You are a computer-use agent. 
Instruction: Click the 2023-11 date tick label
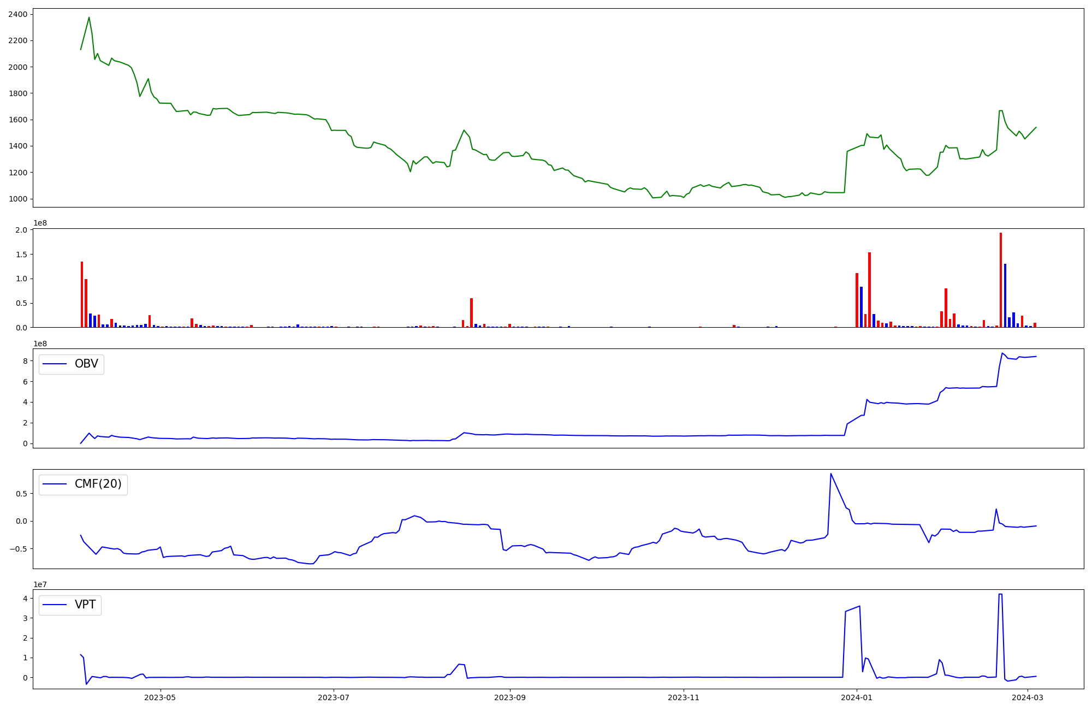[x=684, y=697]
